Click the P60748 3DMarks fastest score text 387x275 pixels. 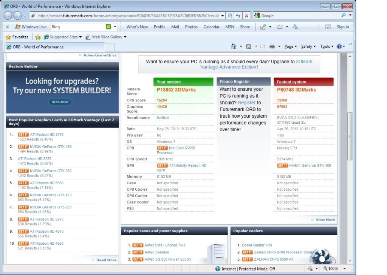tap(296, 90)
